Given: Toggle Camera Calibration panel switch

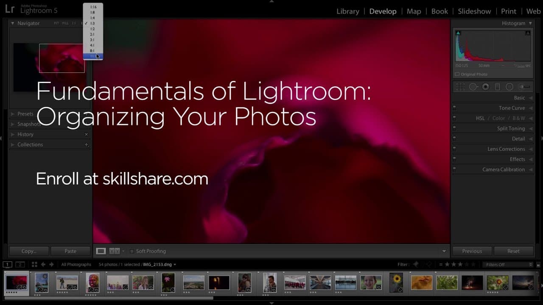Looking at the screenshot, I should [454, 169].
